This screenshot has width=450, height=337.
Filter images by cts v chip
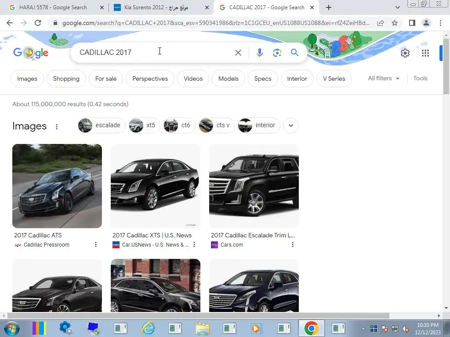(x=216, y=125)
